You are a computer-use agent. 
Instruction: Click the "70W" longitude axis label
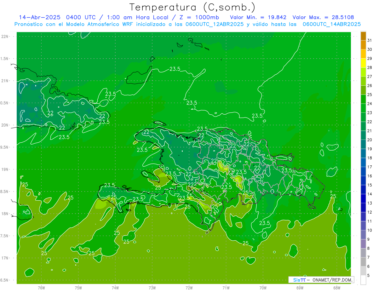[263, 288]
